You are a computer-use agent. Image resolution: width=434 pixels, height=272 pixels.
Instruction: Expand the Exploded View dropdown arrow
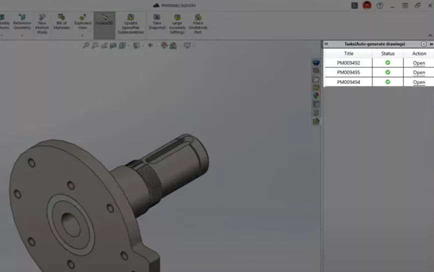(x=82, y=35)
